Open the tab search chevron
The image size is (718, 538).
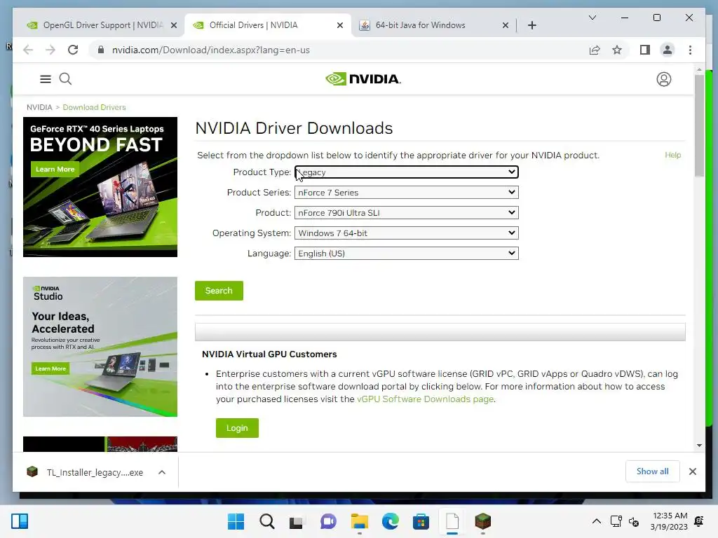click(592, 18)
